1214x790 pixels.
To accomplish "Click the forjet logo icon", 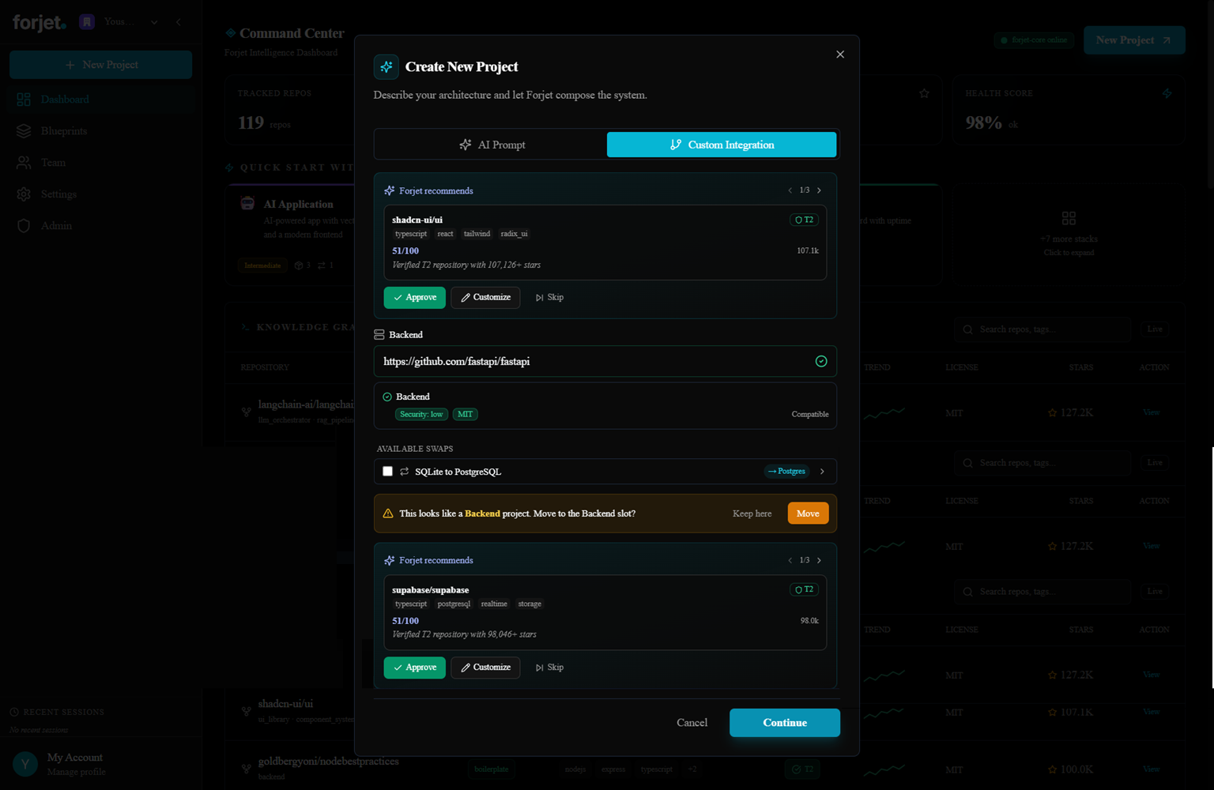I will coord(38,21).
